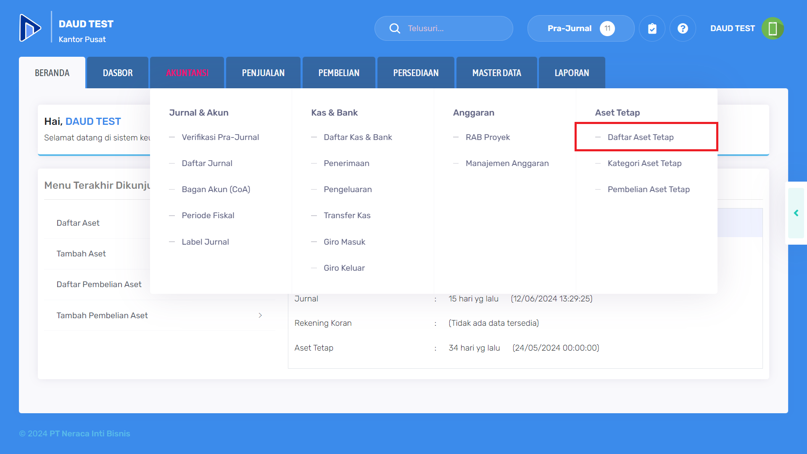Open Bagan Akun (CoA)
807x454 pixels.
pos(216,189)
